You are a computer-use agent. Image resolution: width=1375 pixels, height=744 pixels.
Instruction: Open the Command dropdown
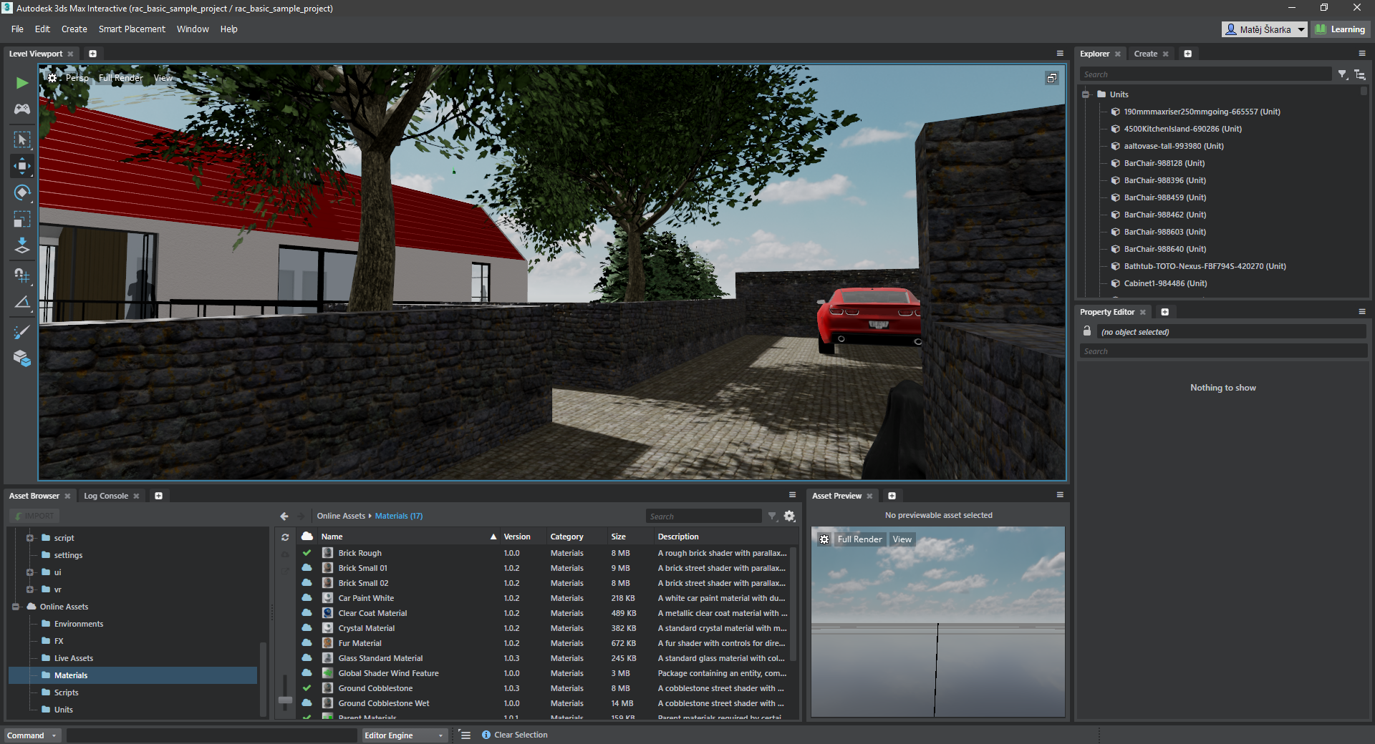click(33, 735)
